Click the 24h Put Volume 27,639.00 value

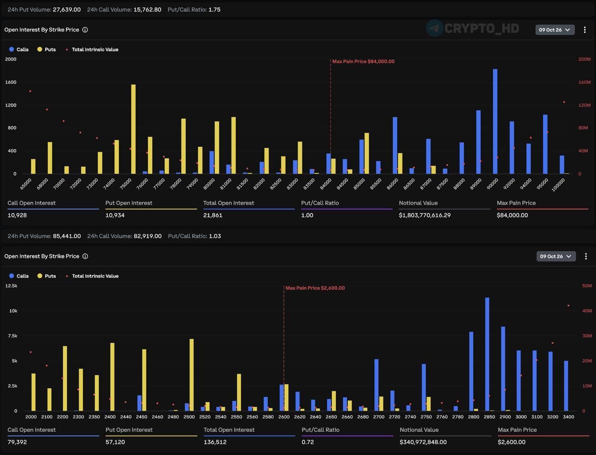[67, 9]
